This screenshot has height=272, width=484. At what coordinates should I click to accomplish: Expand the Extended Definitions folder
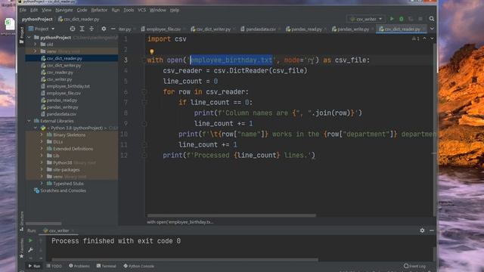click(x=42, y=149)
